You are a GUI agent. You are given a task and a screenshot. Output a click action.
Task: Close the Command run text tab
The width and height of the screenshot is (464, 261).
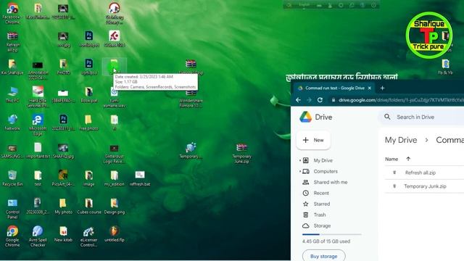click(369, 88)
